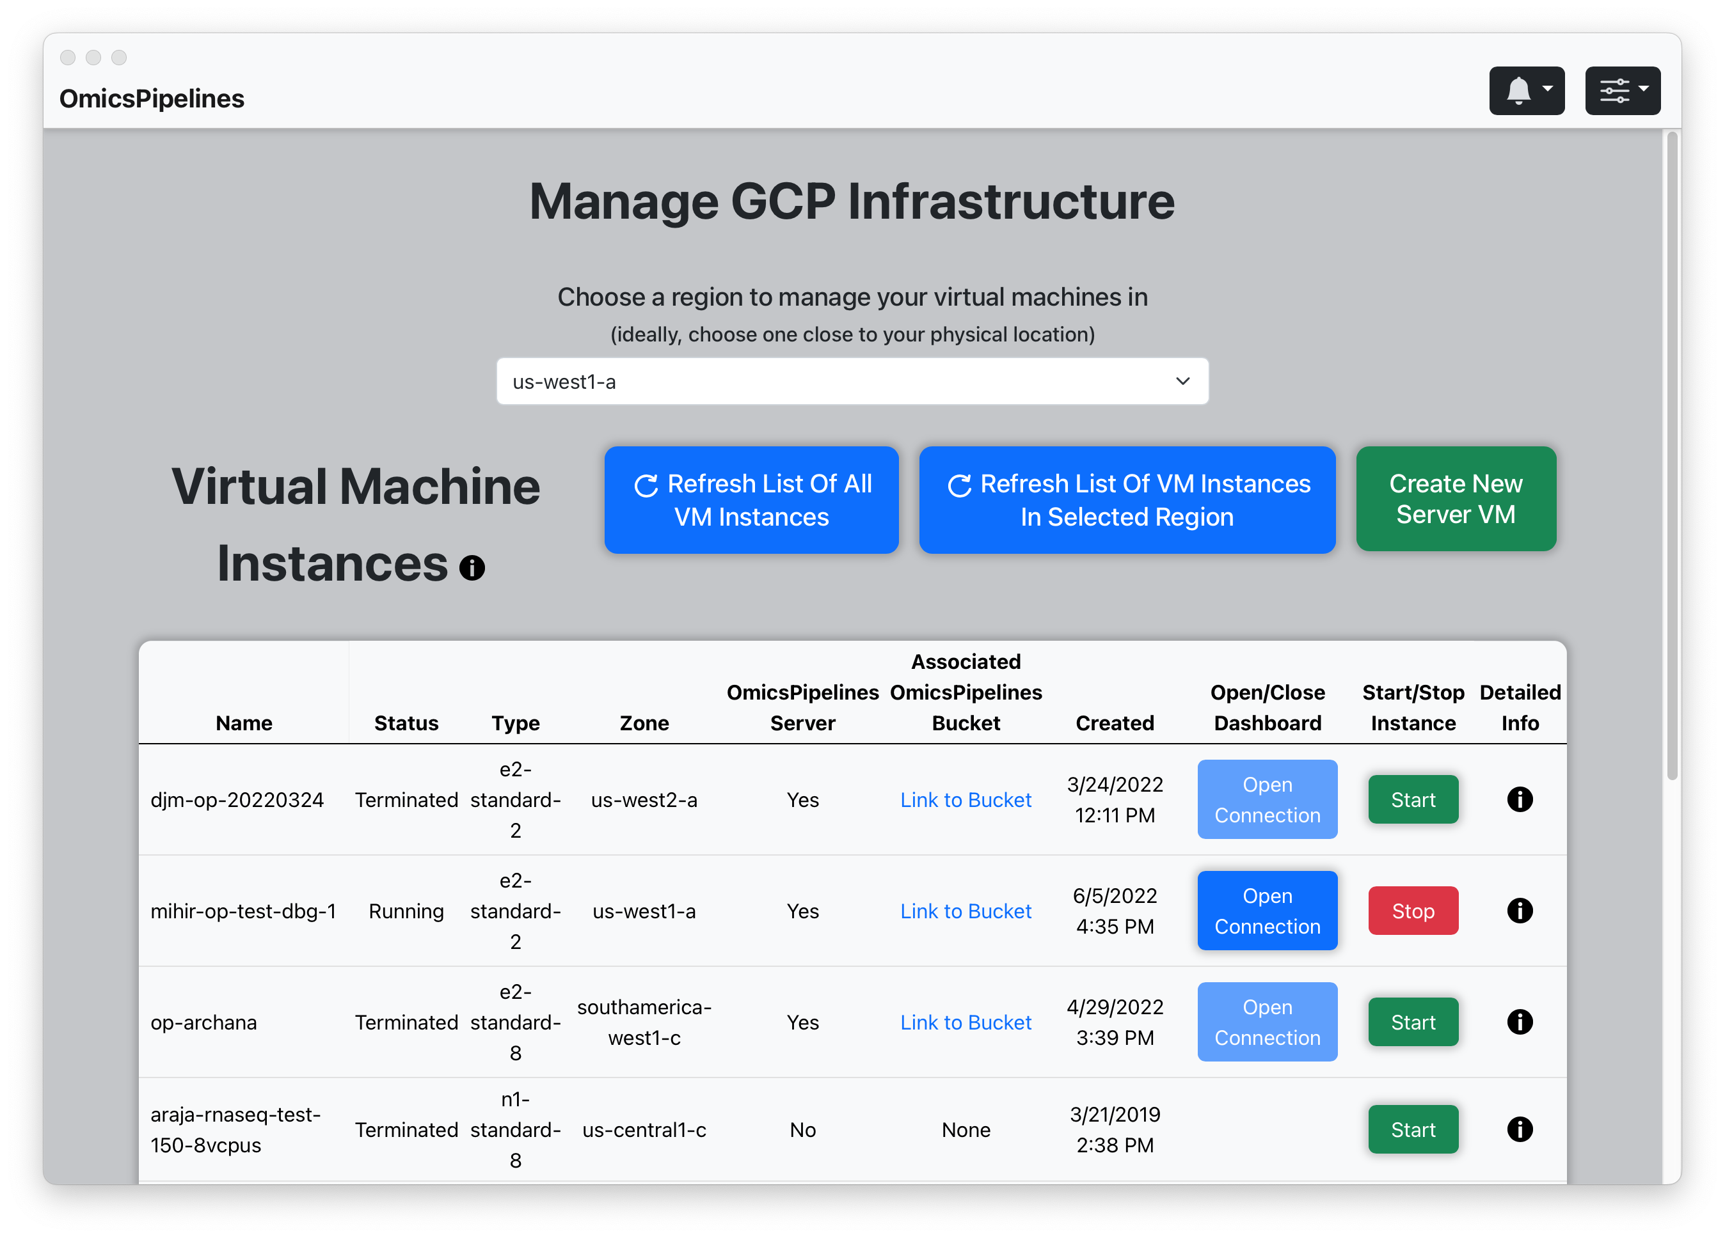This screenshot has height=1238, width=1725.
Task: Start the djm-op-20220324 instance
Action: (1412, 799)
